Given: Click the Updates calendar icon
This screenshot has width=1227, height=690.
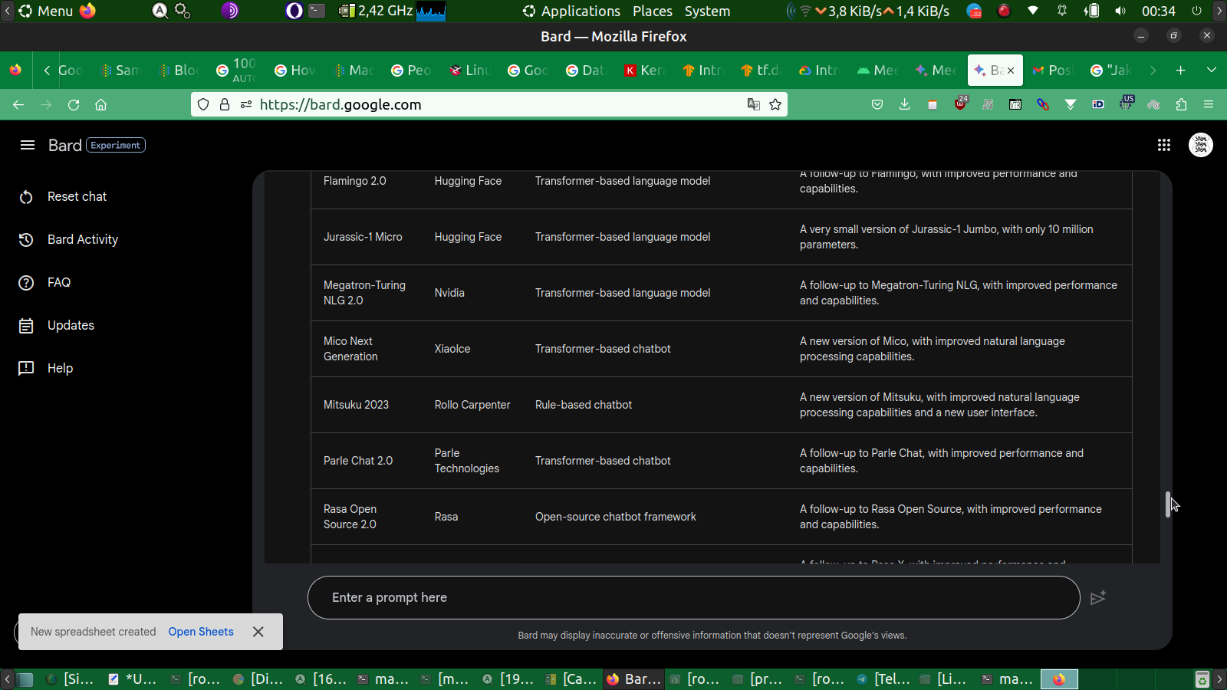Looking at the screenshot, I should 26,326.
